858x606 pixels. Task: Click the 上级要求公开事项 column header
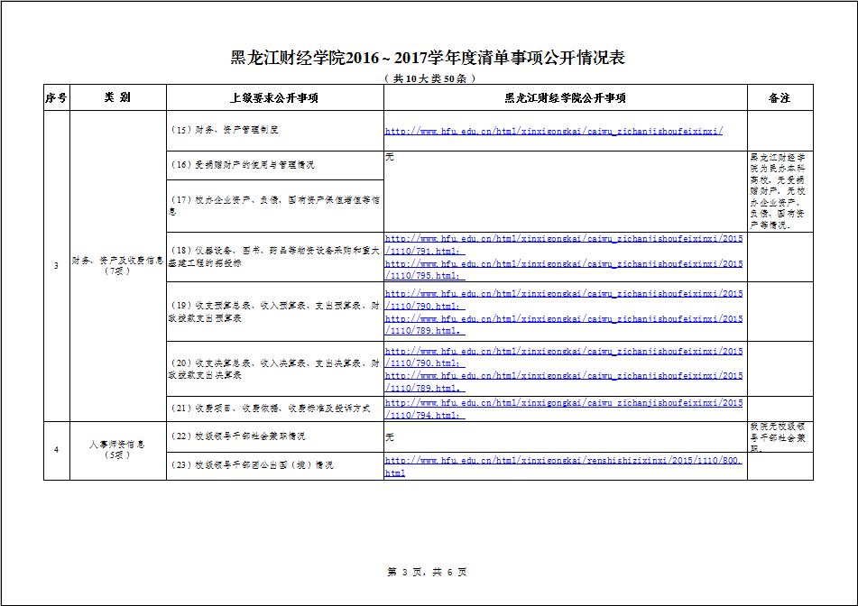273,97
